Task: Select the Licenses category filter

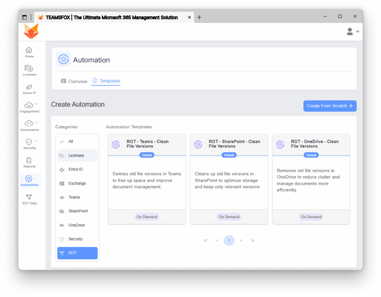Action: point(77,156)
